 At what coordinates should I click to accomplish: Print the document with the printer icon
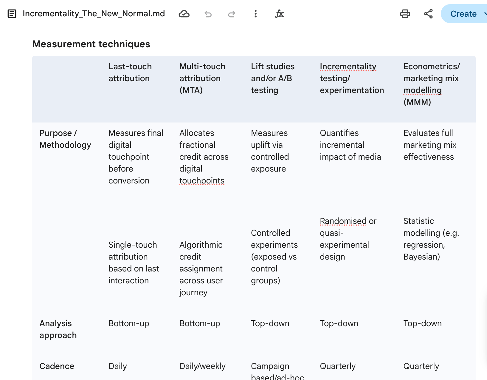pyautogui.click(x=405, y=14)
